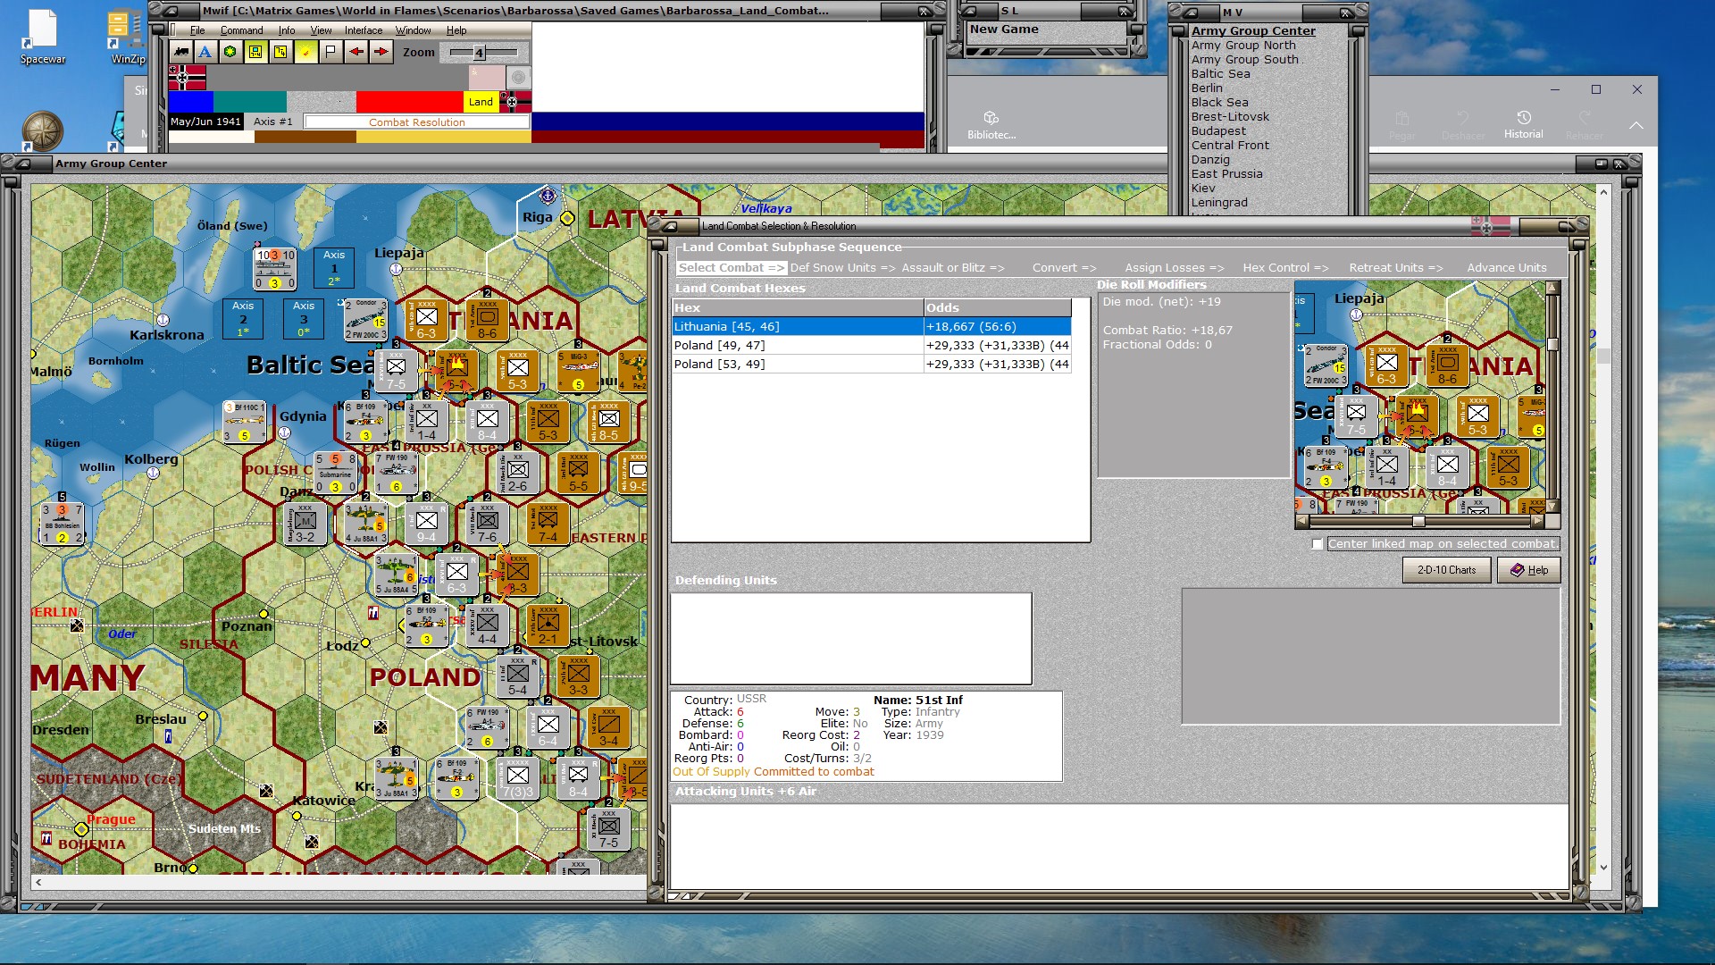The height and width of the screenshot is (965, 1715).
Task: Click the red left arrow toolbar icon
Action: [x=356, y=52]
